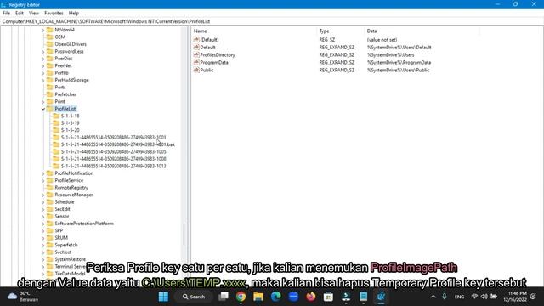Image resolution: width=544 pixels, height=306 pixels.
Task: Select the S-1-5-20 subkey
Action: pos(70,130)
